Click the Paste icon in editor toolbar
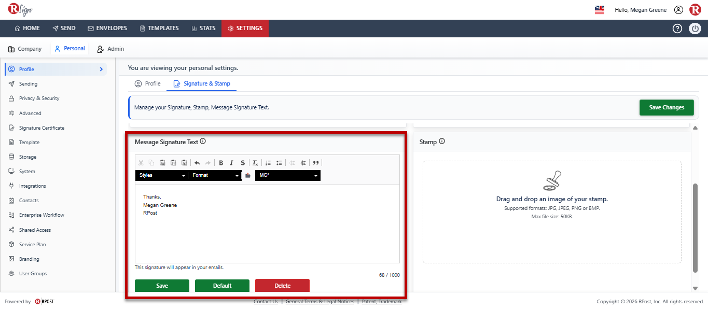 (162, 163)
